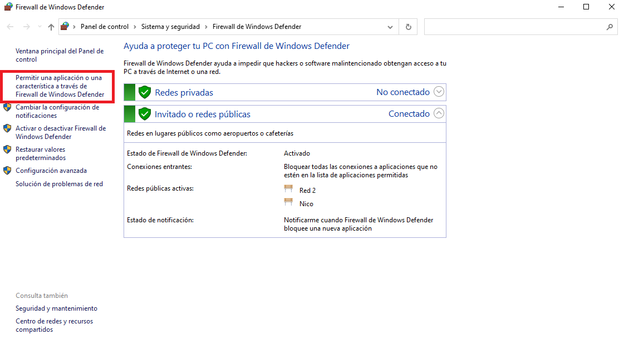The image size is (624, 344).
Task: Click the network icon beside Red 2
Action: (x=288, y=189)
